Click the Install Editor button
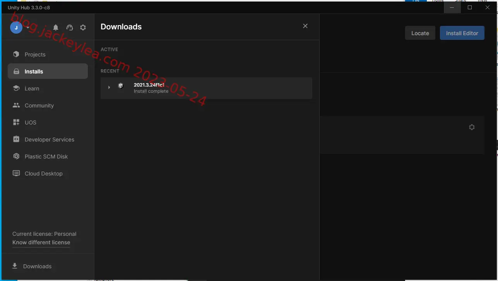This screenshot has width=498, height=281. point(462,33)
